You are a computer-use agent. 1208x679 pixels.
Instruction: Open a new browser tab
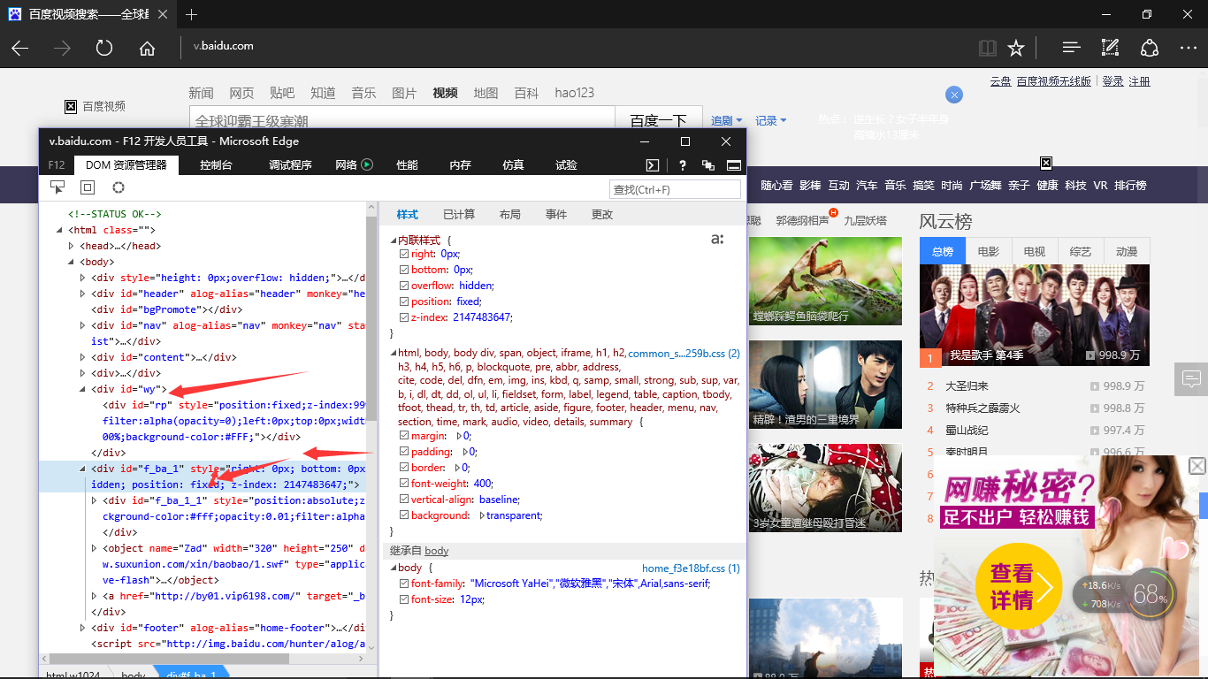[192, 14]
